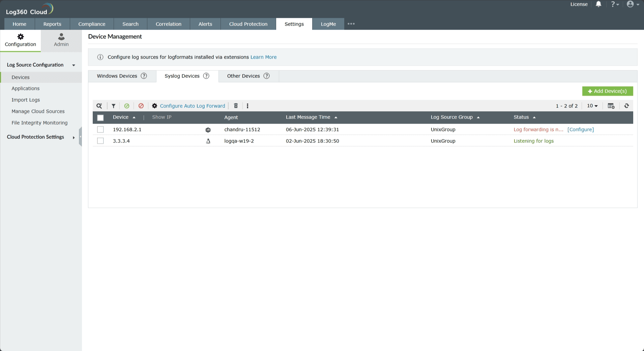
Task: Disable selected devices with red icon
Action: tap(141, 106)
